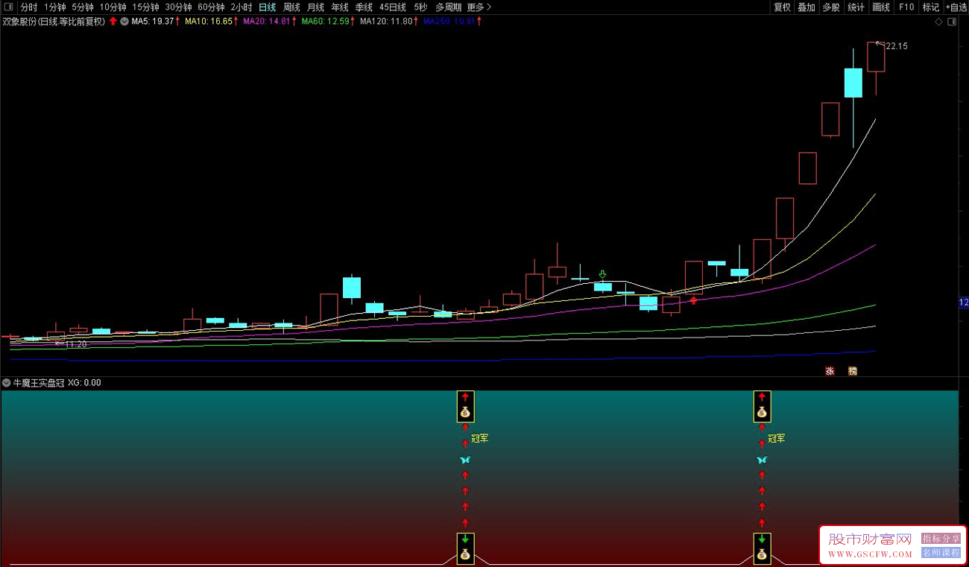
Task: Click the MA120: 11.80 value
Action: (386, 22)
